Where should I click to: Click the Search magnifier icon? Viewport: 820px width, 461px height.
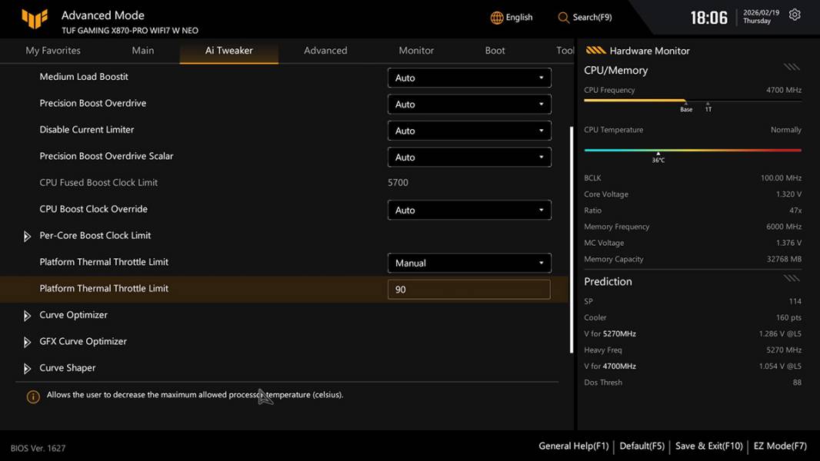tap(564, 18)
